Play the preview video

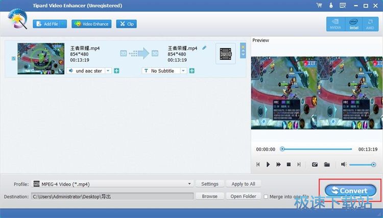(268, 164)
